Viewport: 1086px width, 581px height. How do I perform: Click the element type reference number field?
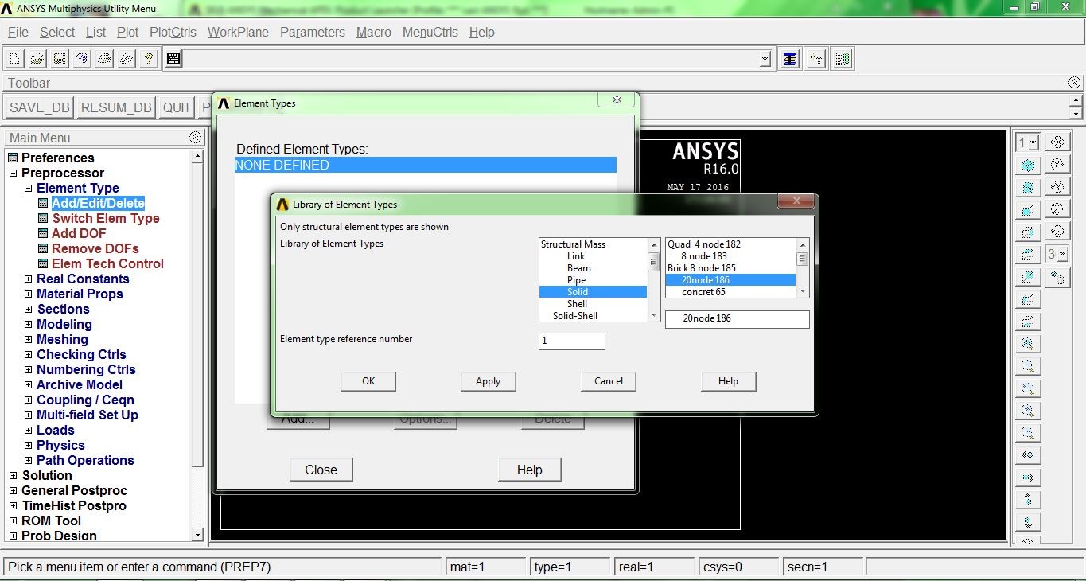click(x=571, y=341)
